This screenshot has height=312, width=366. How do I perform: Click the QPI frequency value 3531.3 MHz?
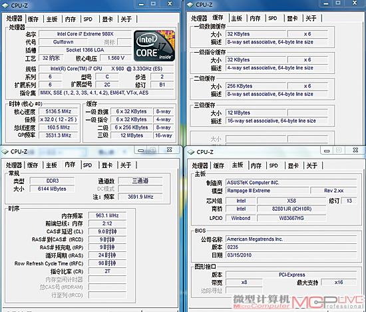pos(59,135)
